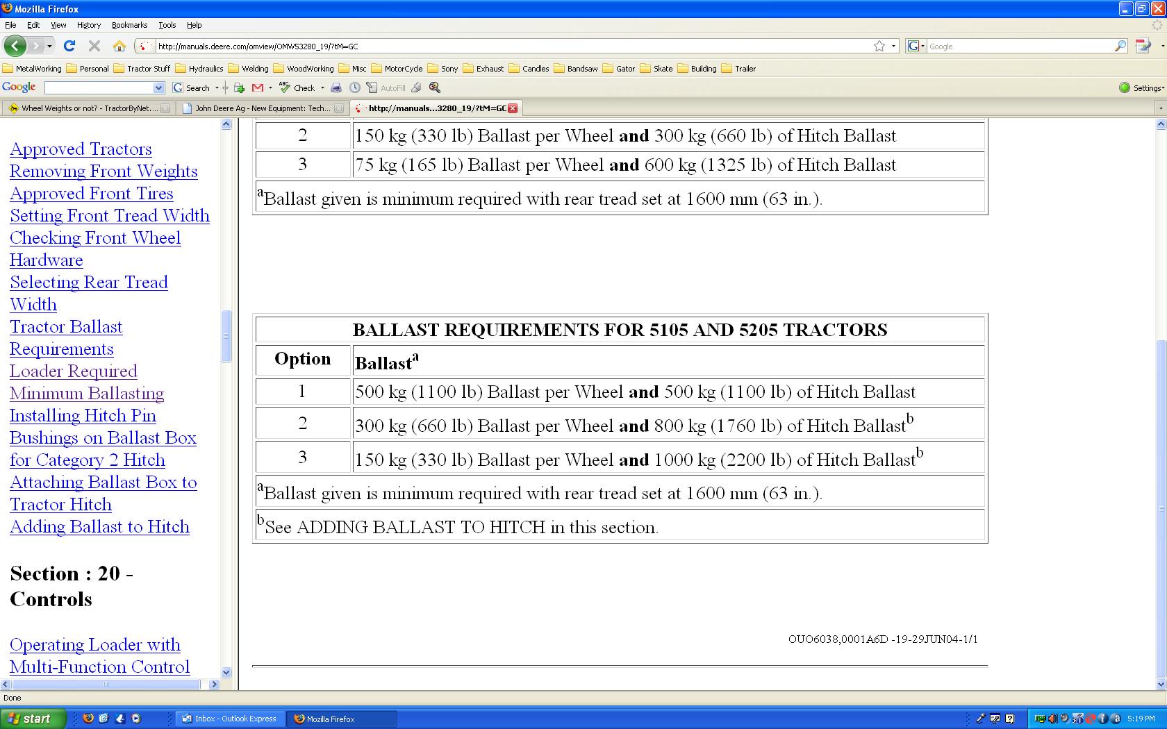Image resolution: width=1167 pixels, height=729 pixels.
Task: Close the manuals.deere.com tab
Action: 513,108
